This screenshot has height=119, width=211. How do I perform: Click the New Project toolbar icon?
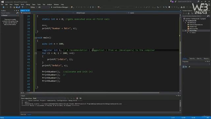click(x=11, y=7)
